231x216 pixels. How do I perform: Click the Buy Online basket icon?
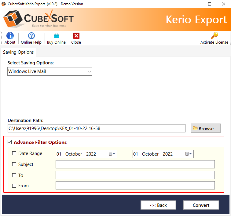click(x=57, y=36)
